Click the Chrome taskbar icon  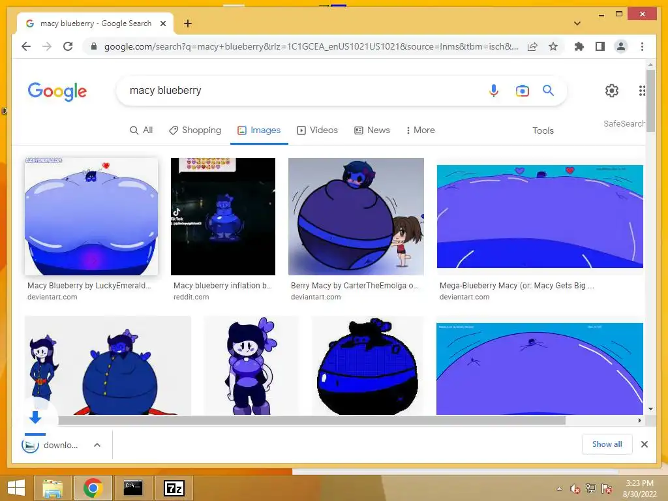pos(93,488)
